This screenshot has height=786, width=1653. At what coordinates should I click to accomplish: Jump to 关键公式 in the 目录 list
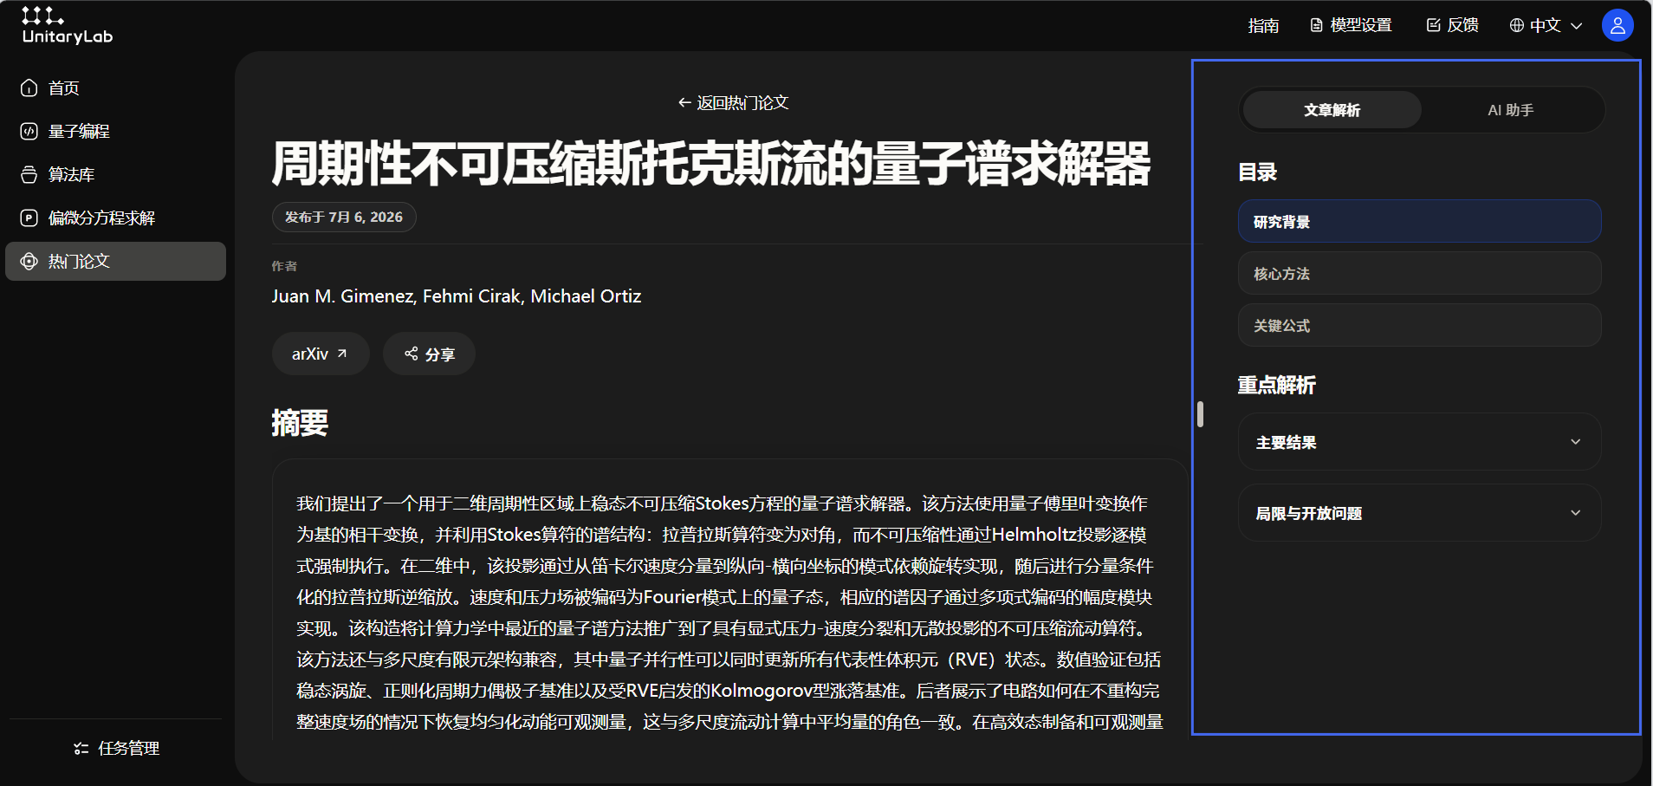[x=1420, y=325]
